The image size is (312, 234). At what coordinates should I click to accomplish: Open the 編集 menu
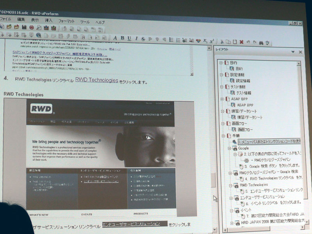pos(21,19)
